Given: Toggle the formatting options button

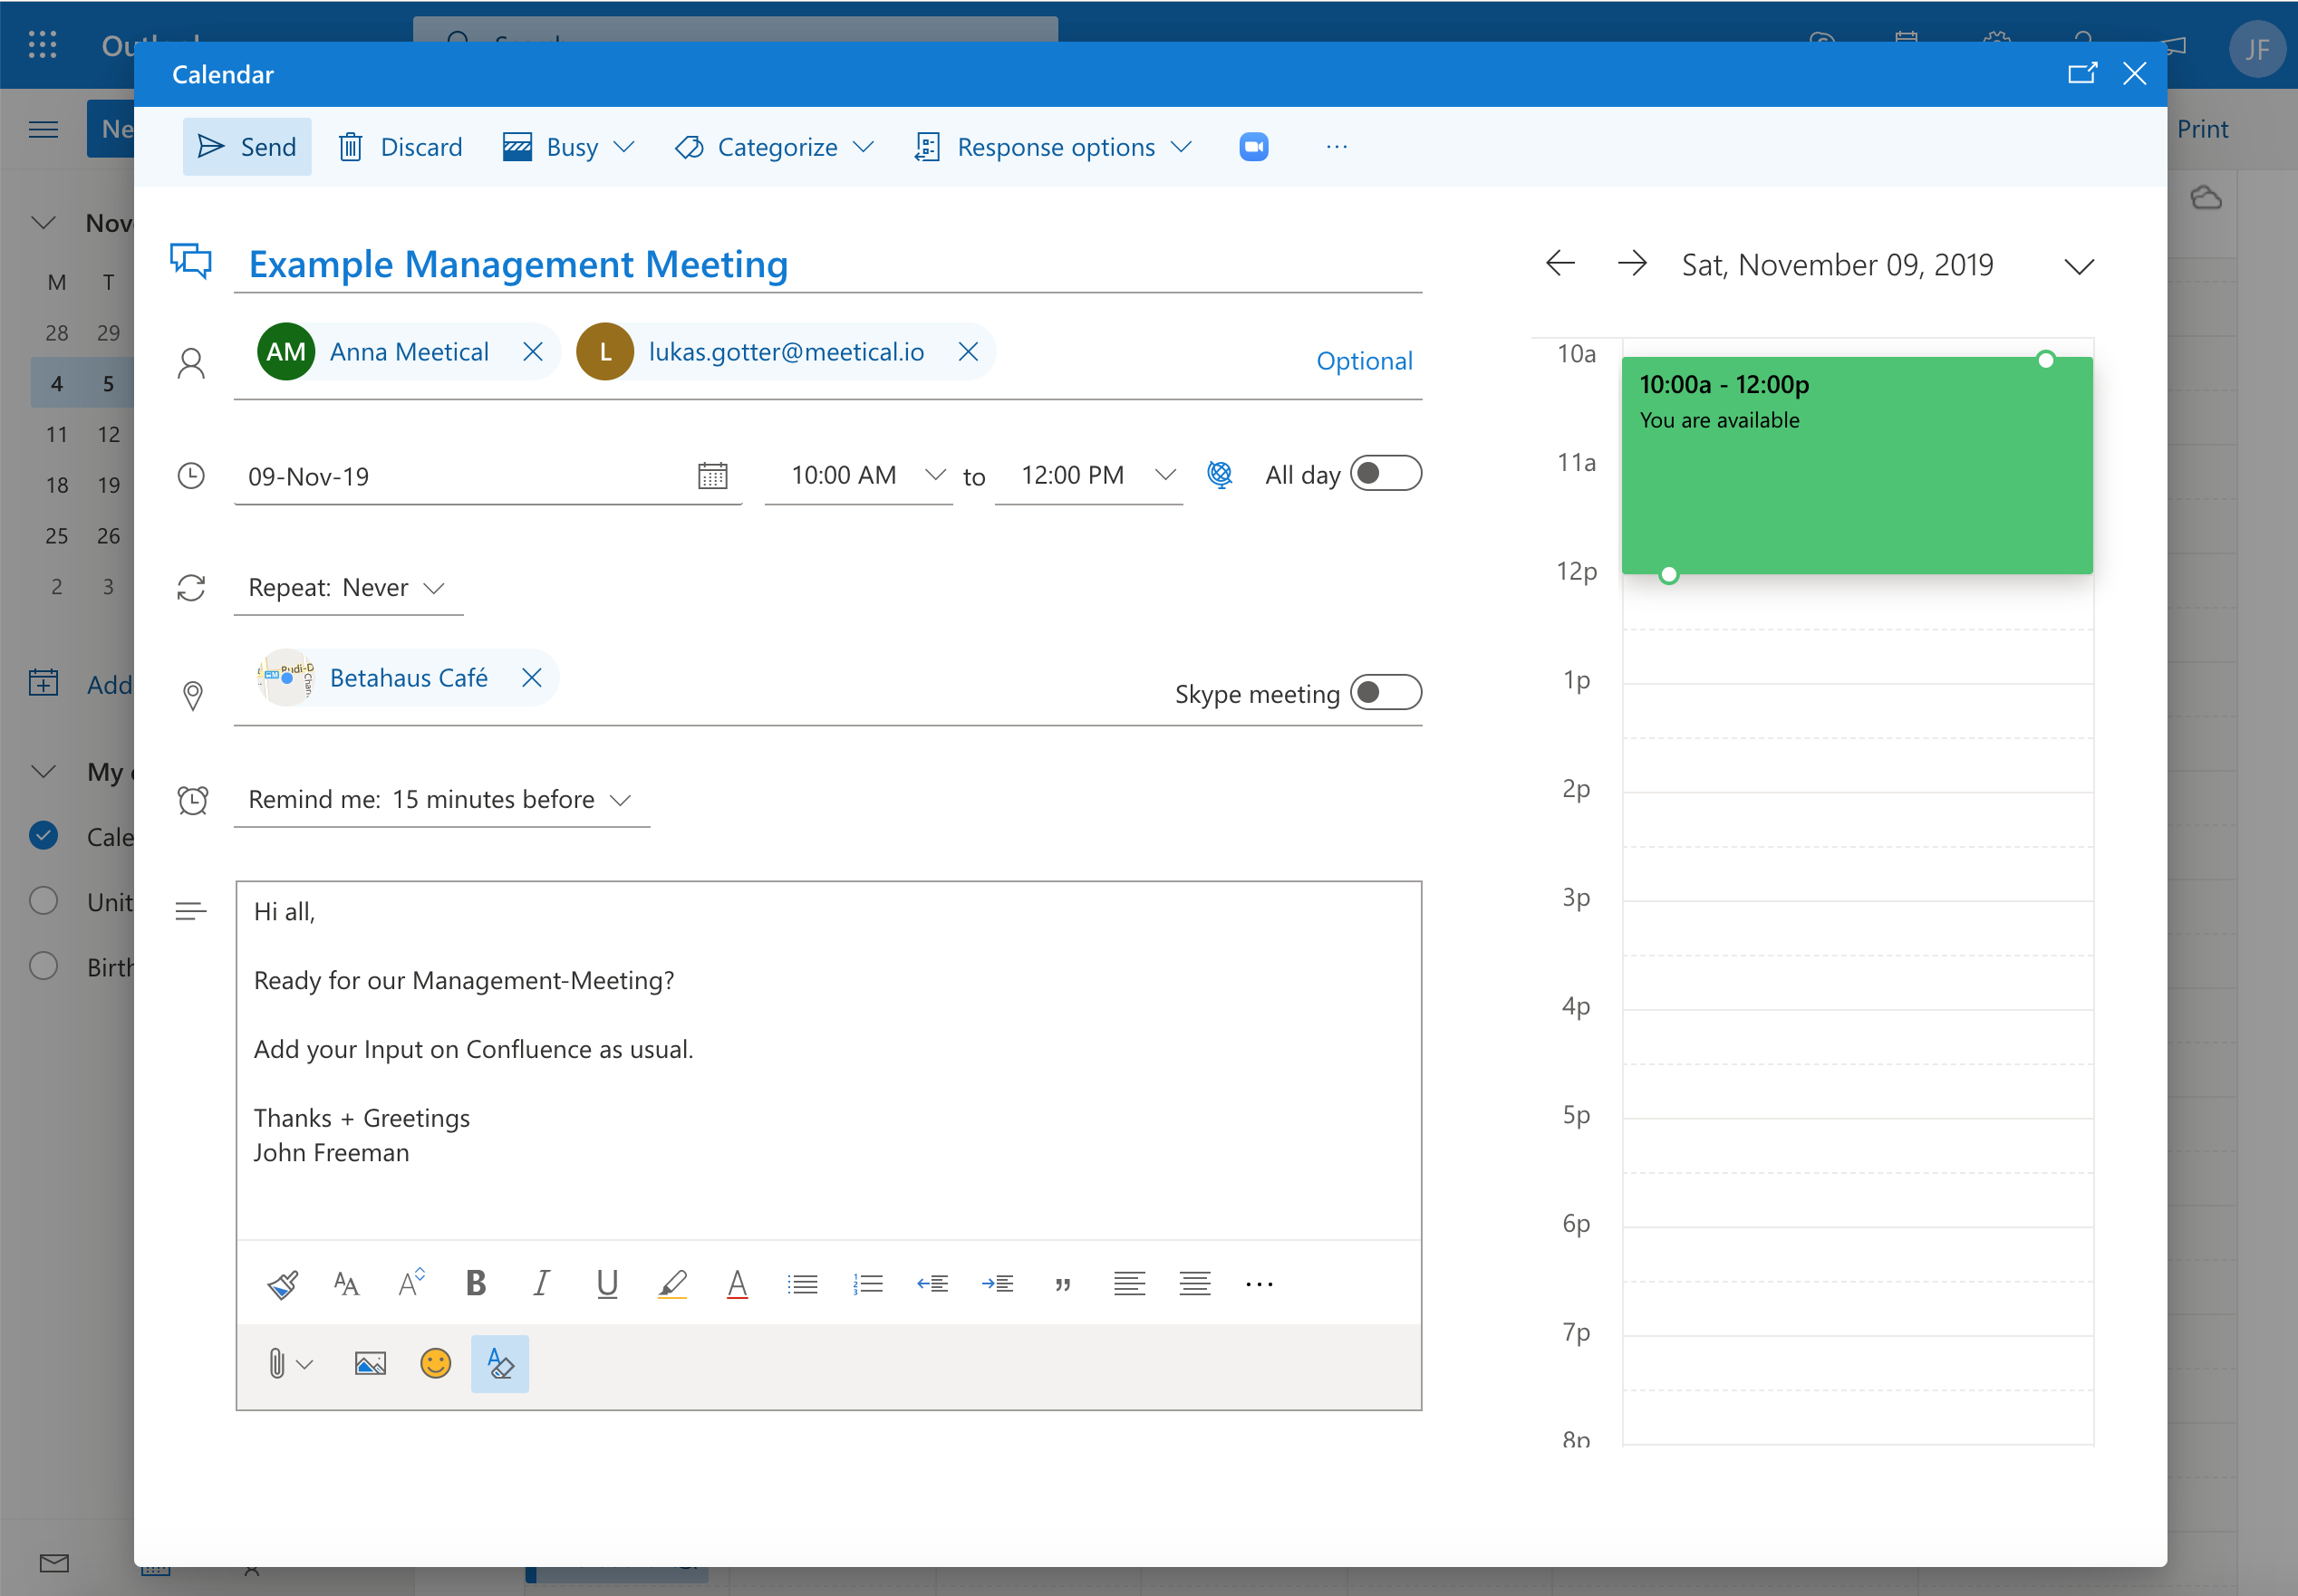Looking at the screenshot, I should 500,1364.
